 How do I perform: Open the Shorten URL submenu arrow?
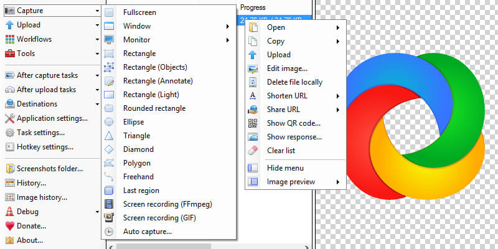pyautogui.click(x=337, y=96)
